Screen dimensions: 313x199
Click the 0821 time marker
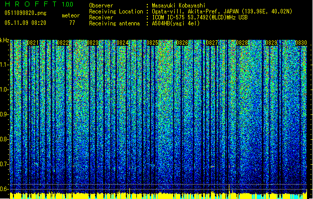[x=33, y=43]
